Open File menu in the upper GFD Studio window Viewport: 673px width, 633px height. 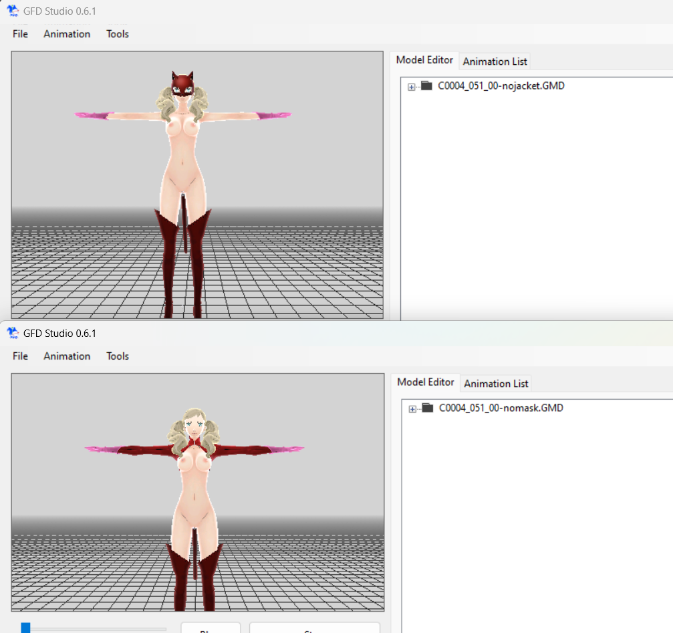[20, 34]
